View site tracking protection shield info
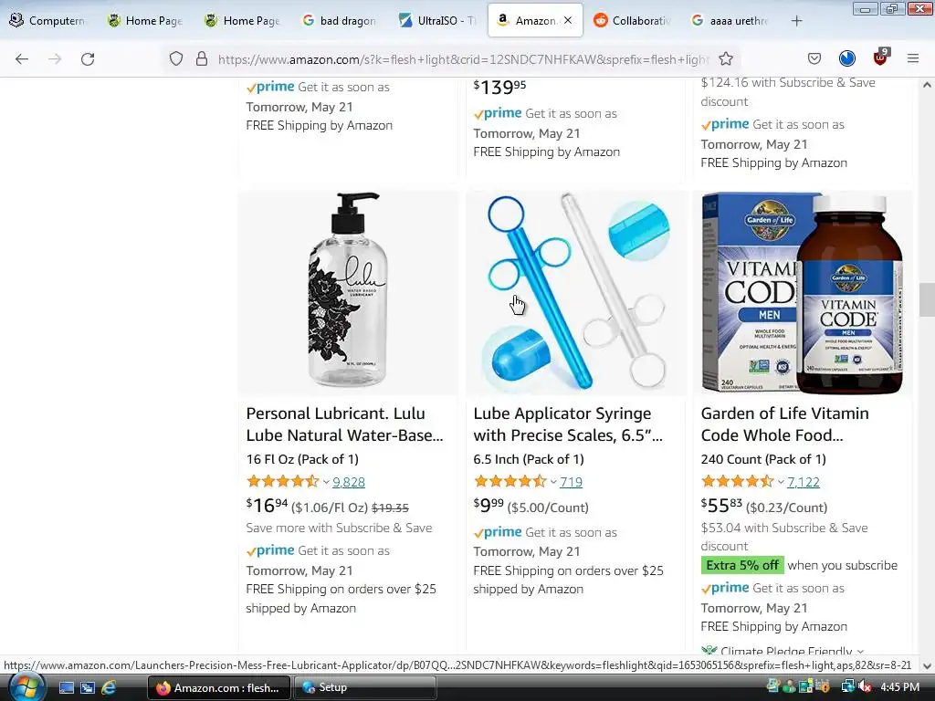Viewport: 935px width, 701px height. tap(176, 58)
